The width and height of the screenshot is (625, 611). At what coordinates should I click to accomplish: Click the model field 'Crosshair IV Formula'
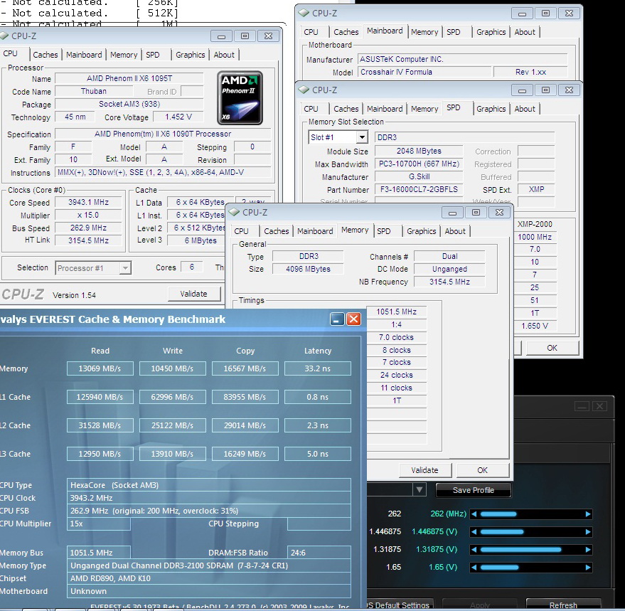coord(424,72)
